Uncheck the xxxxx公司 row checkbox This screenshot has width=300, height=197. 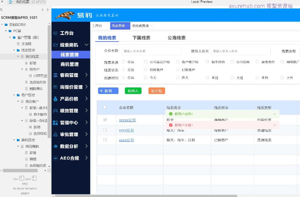pyautogui.click(x=105, y=120)
